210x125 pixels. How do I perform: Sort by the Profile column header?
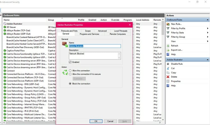pos(82,20)
